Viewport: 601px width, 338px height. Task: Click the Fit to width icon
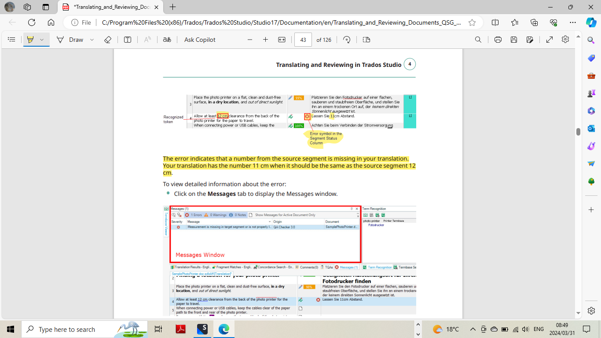[x=282, y=40]
